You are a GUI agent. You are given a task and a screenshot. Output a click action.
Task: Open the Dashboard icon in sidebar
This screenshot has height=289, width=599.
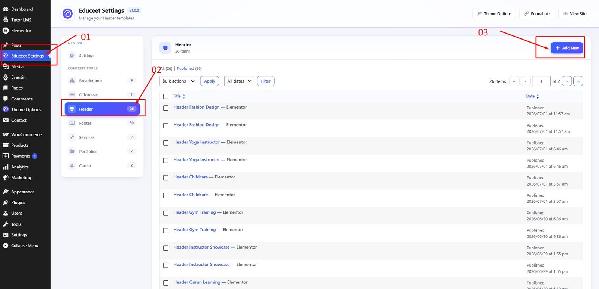(6, 9)
